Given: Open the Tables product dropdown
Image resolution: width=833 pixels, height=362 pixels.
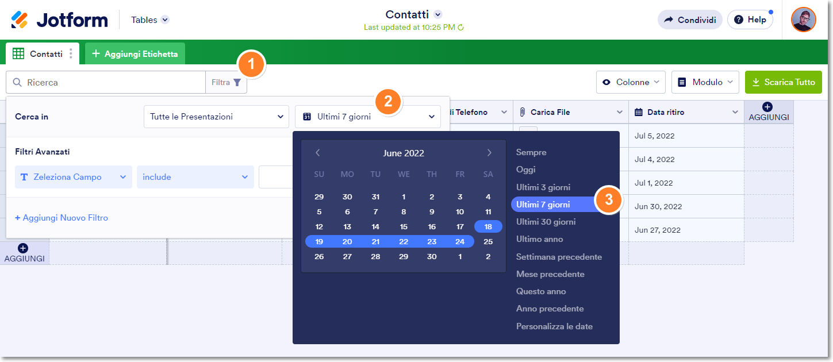Looking at the screenshot, I should (150, 20).
